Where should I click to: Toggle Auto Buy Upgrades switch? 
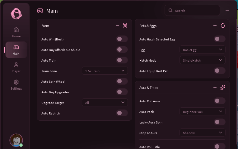pyautogui.click(x=122, y=92)
